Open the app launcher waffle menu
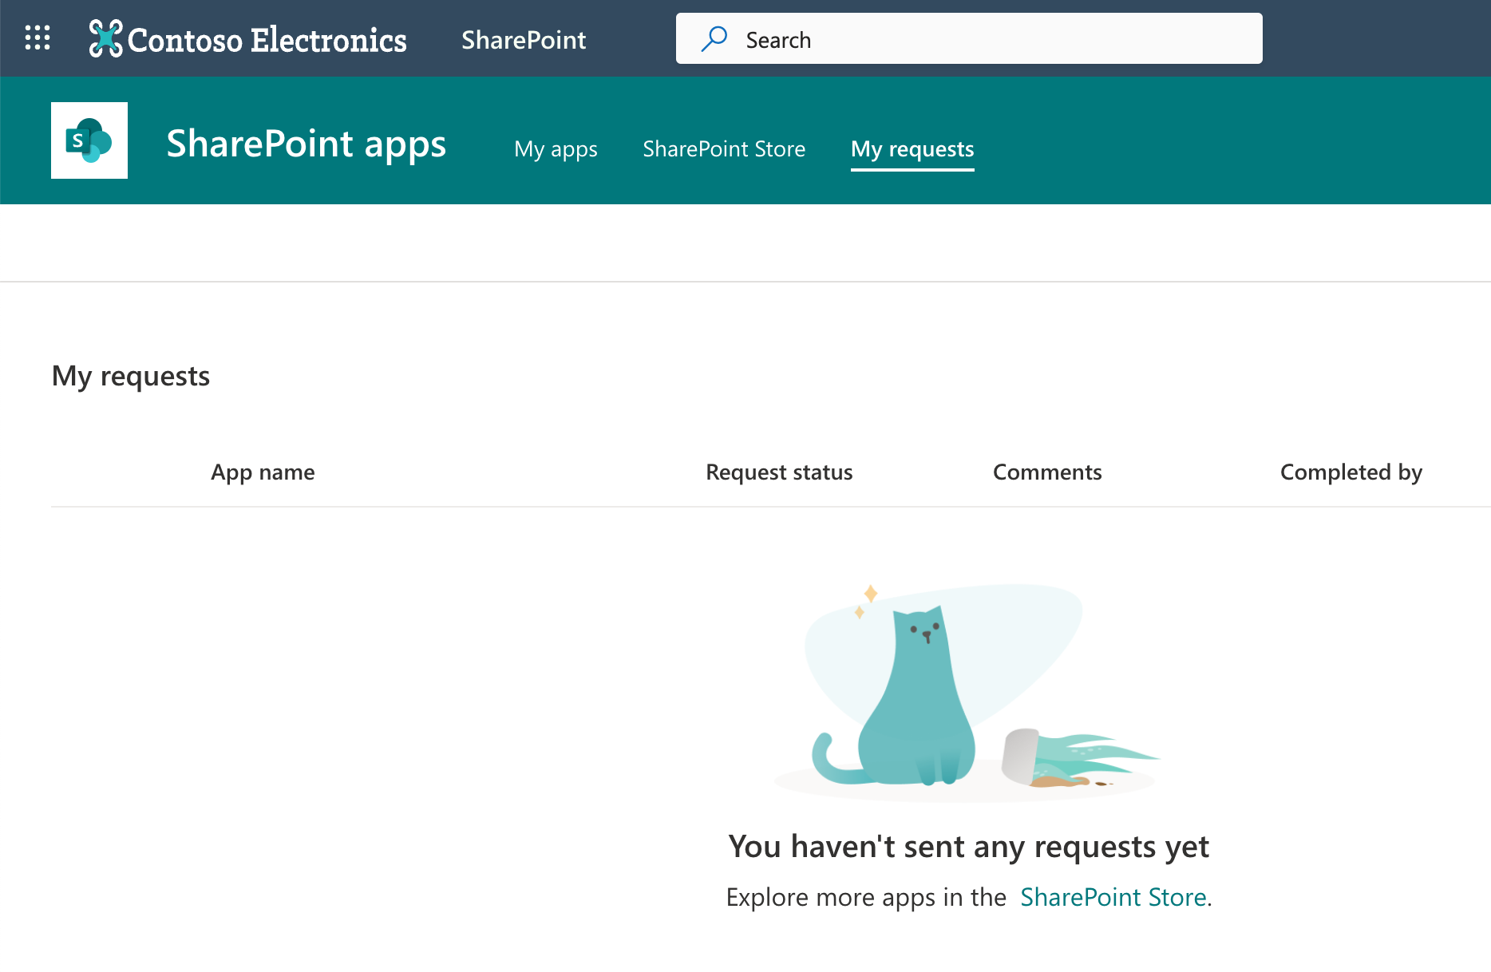 click(x=38, y=38)
